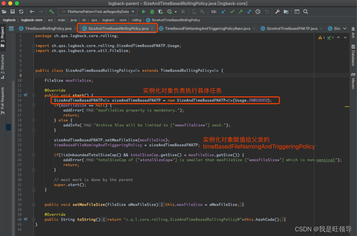Toggle the Ant tool window

(x=353, y=32)
